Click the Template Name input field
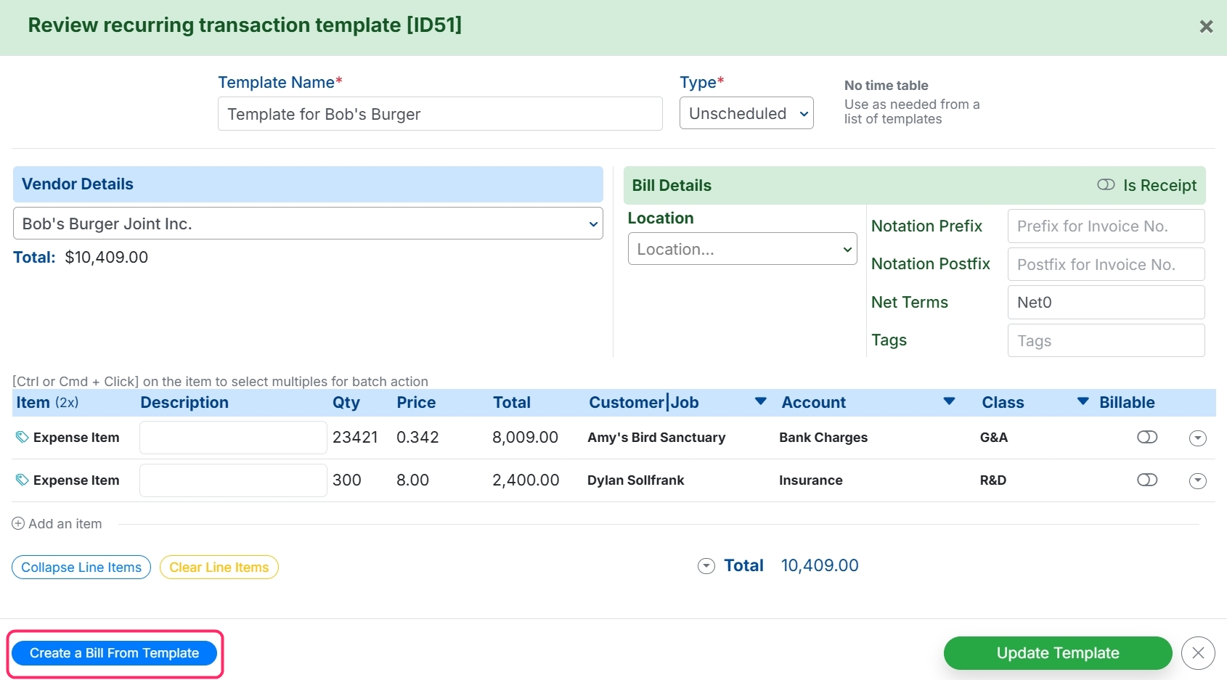Image resolution: width=1227 pixels, height=680 pixels. [440, 114]
